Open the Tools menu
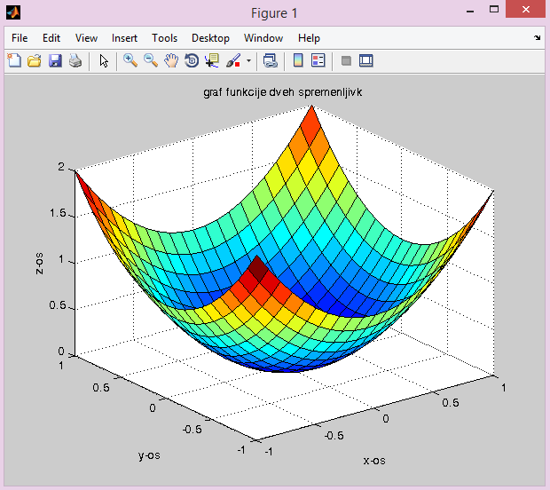The image size is (550, 490). pos(164,38)
